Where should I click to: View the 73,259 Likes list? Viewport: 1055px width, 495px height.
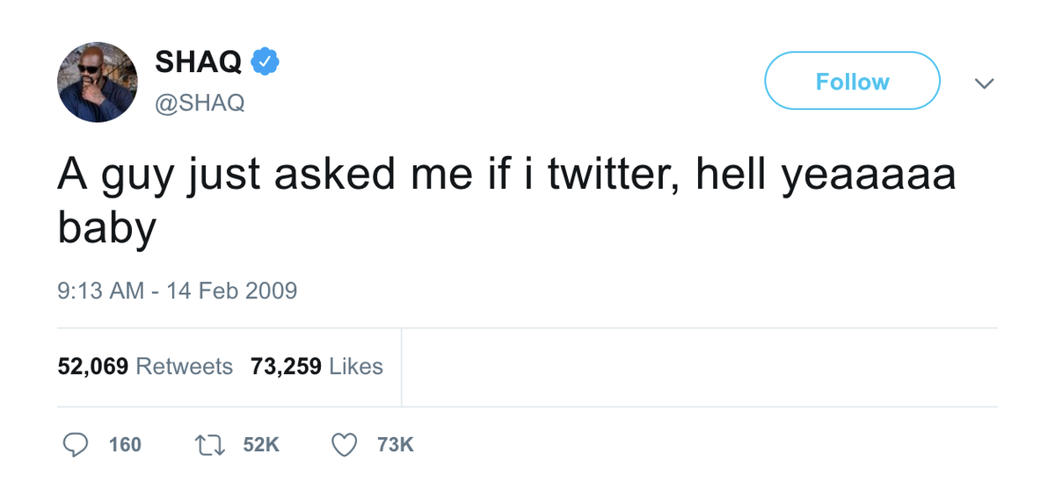(x=316, y=366)
